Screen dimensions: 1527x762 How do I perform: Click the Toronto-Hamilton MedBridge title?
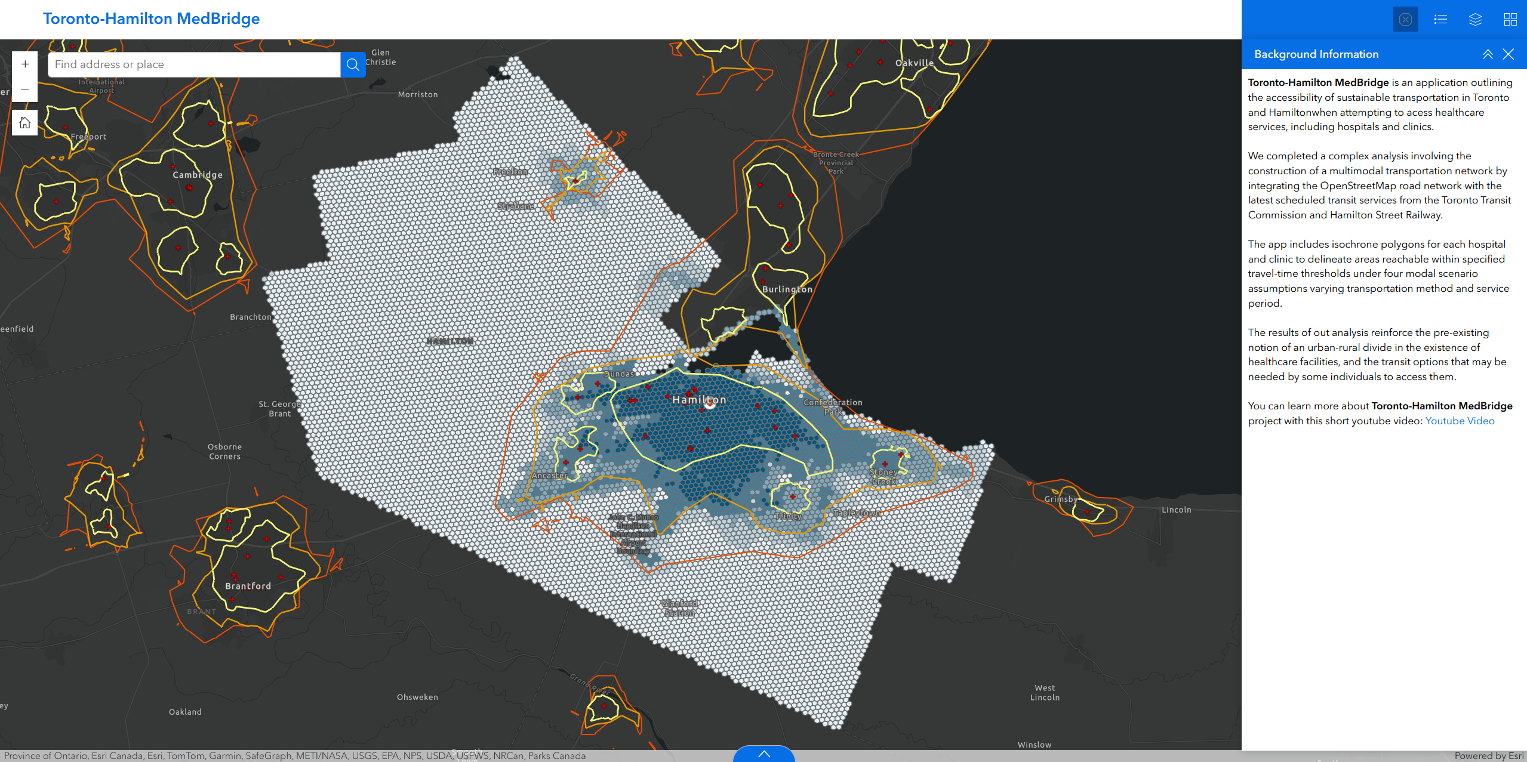[x=151, y=18]
